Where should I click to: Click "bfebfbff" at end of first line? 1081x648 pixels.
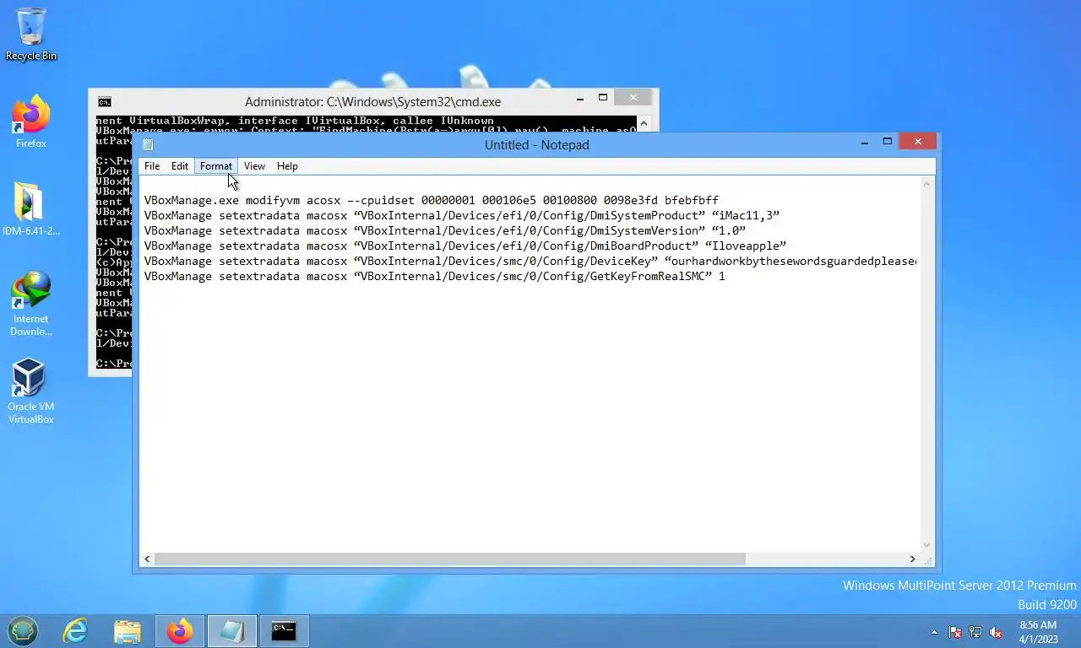(692, 200)
